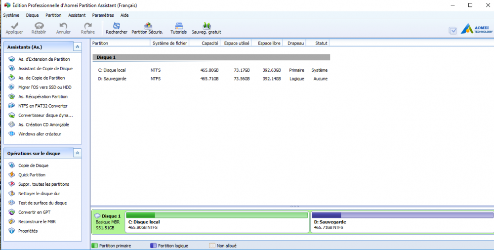Select the D: Sauvegarde row
Image resolution: width=494 pixels, height=250 pixels.
211,79
